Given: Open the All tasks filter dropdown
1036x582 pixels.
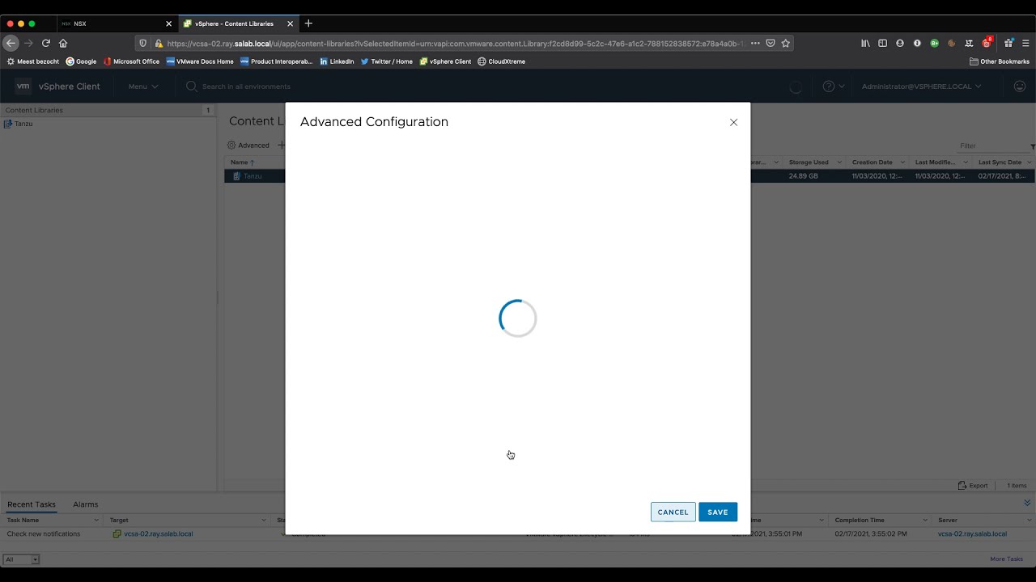Looking at the screenshot, I should click(22, 559).
